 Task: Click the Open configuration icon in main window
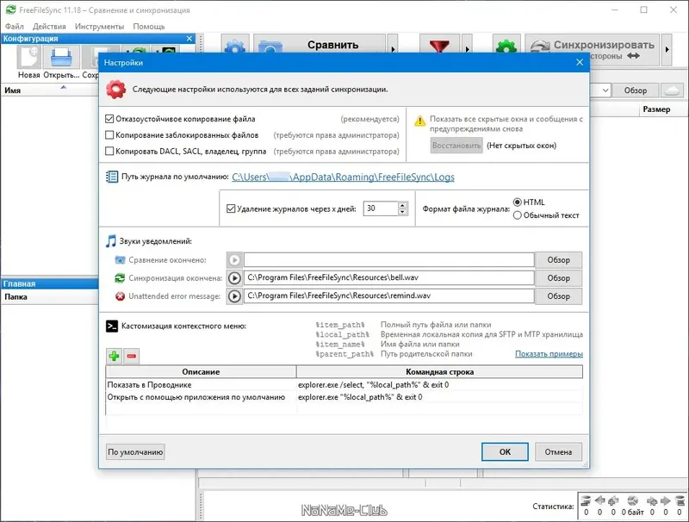61,57
